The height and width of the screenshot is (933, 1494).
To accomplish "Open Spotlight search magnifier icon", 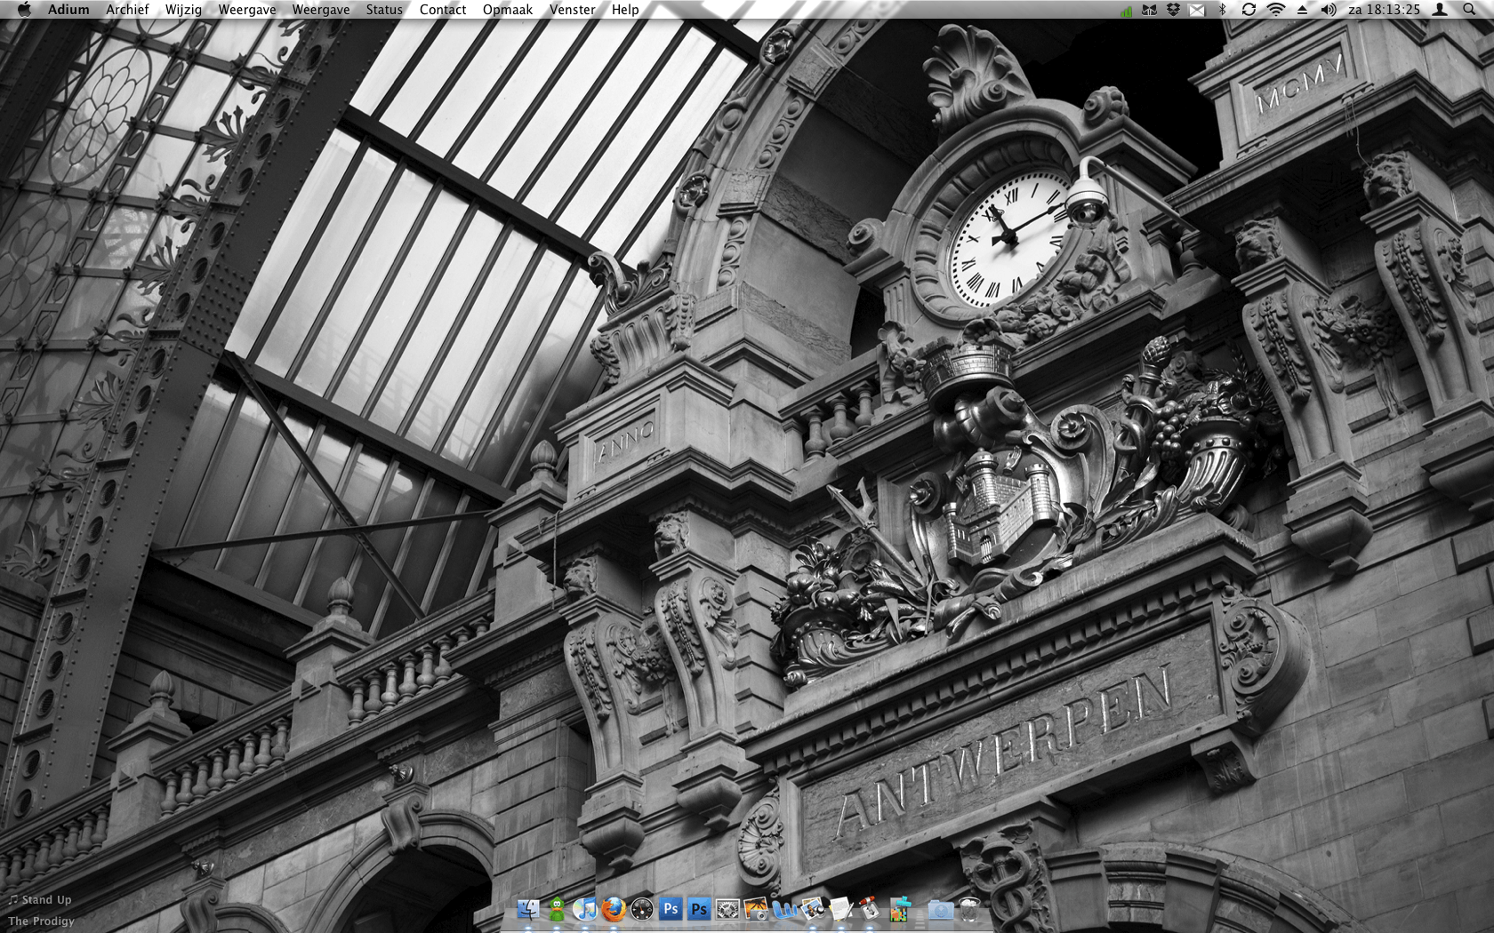I will tap(1468, 10).
